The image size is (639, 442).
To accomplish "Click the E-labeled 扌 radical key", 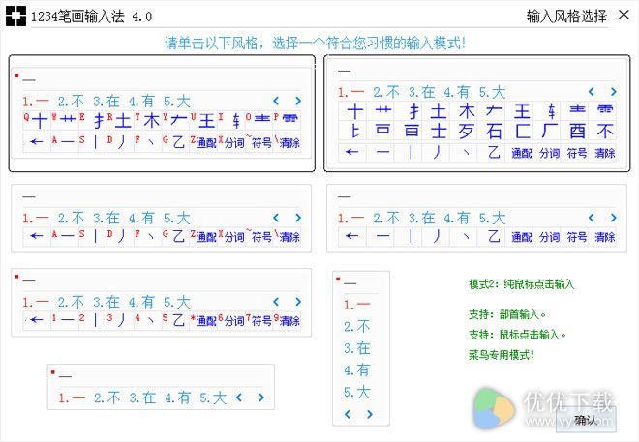I will pos(92,121).
